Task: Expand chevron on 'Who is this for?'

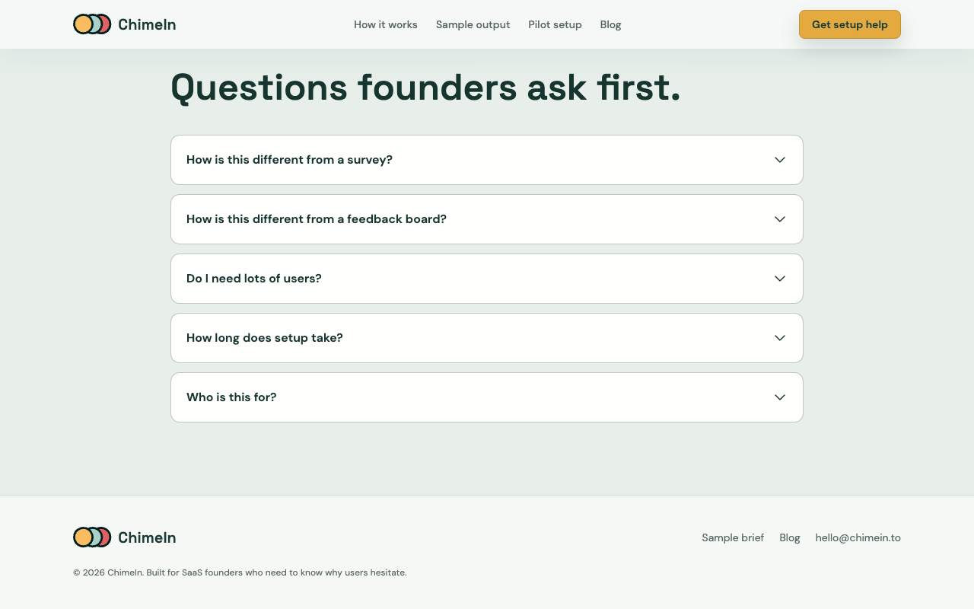Action: tap(780, 397)
